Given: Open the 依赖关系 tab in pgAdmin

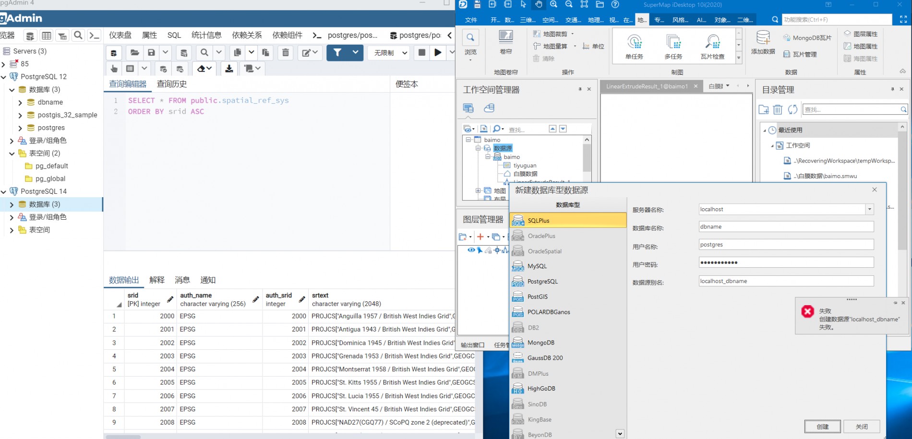Looking at the screenshot, I should pyautogui.click(x=247, y=35).
